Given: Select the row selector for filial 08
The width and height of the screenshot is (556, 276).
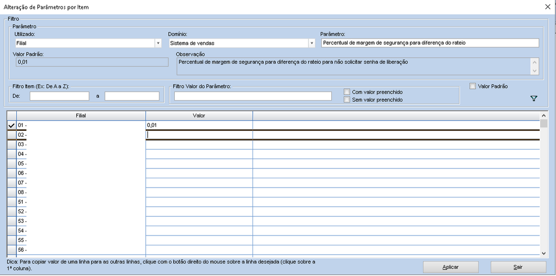Looking at the screenshot, I should coord(12,192).
